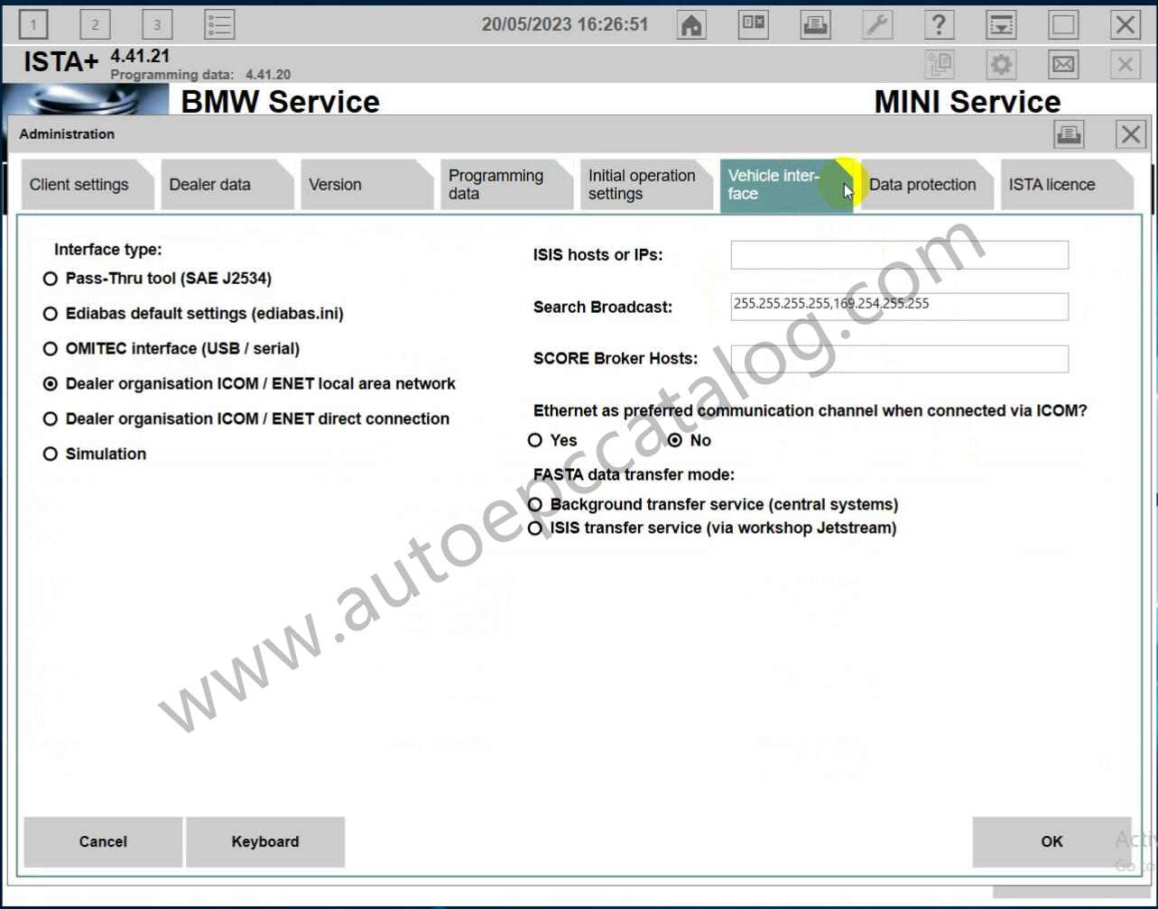Close ISTA+ with the top X icon
1158x909 pixels.
[1125, 24]
